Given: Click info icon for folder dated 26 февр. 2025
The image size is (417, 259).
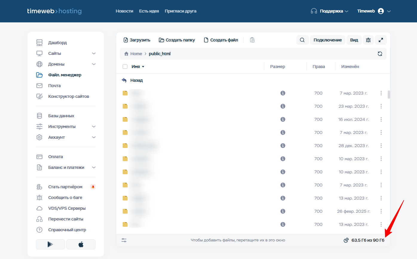Looking at the screenshot, I should click(x=283, y=211).
